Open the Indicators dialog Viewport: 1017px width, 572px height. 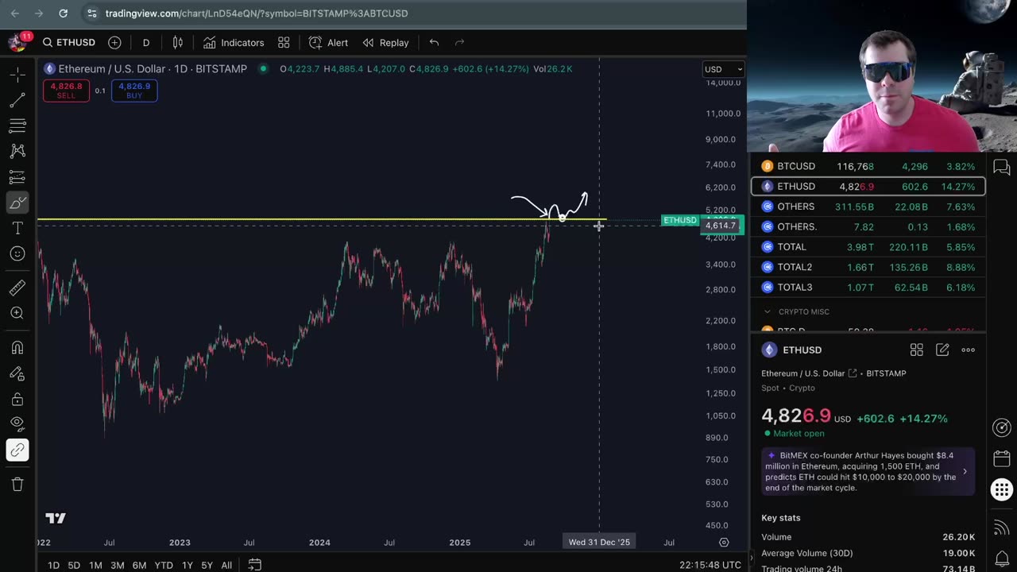(x=234, y=43)
